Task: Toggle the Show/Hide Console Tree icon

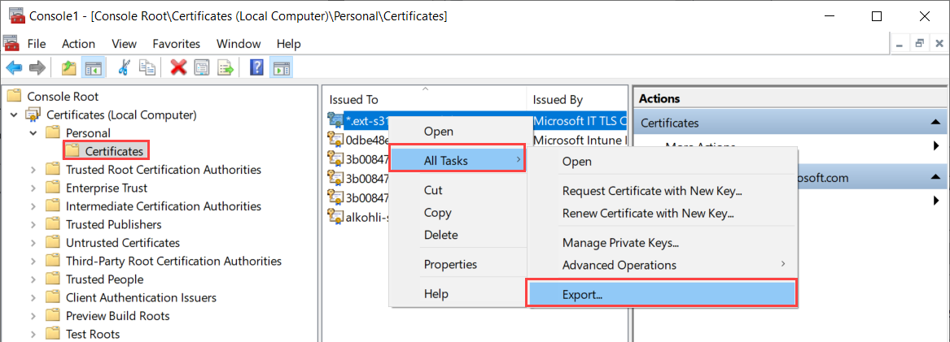Action: click(93, 67)
